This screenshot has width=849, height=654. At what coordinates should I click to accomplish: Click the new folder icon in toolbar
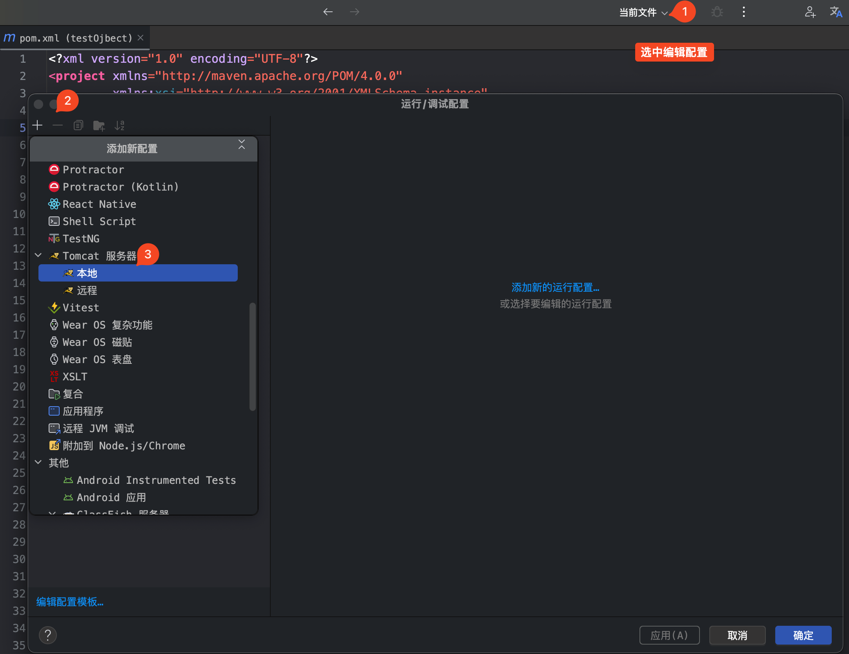coord(99,125)
